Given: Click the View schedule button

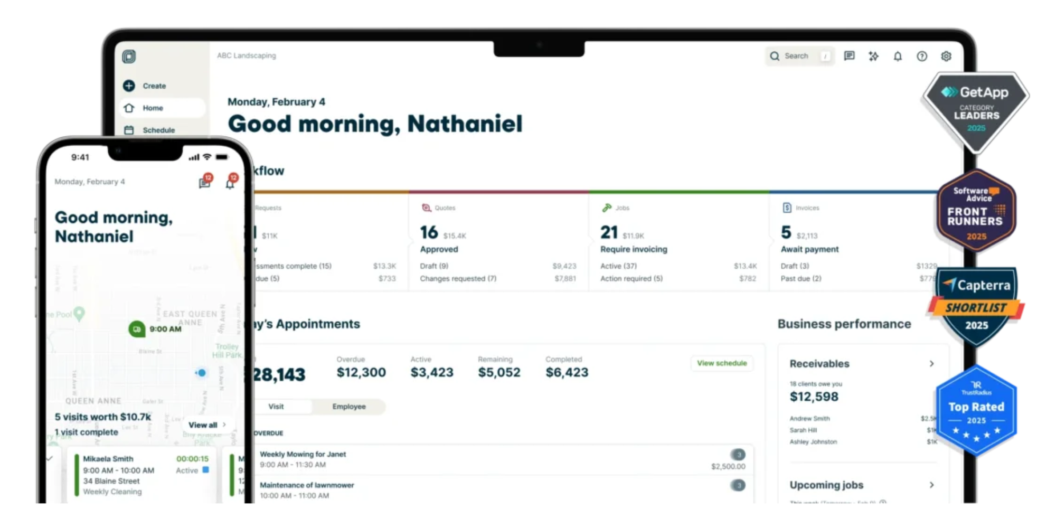Looking at the screenshot, I should pos(722,363).
